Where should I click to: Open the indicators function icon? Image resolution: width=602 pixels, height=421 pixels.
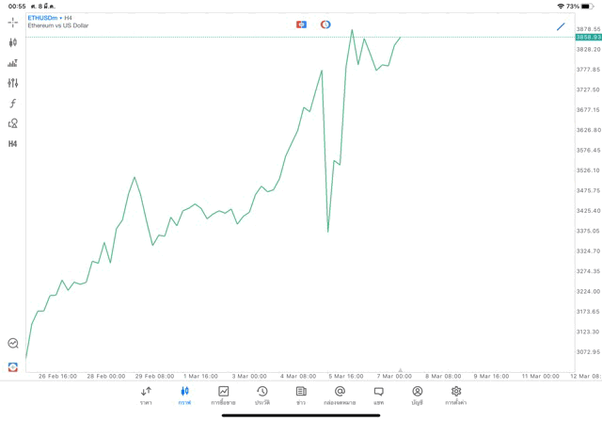pyautogui.click(x=12, y=104)
